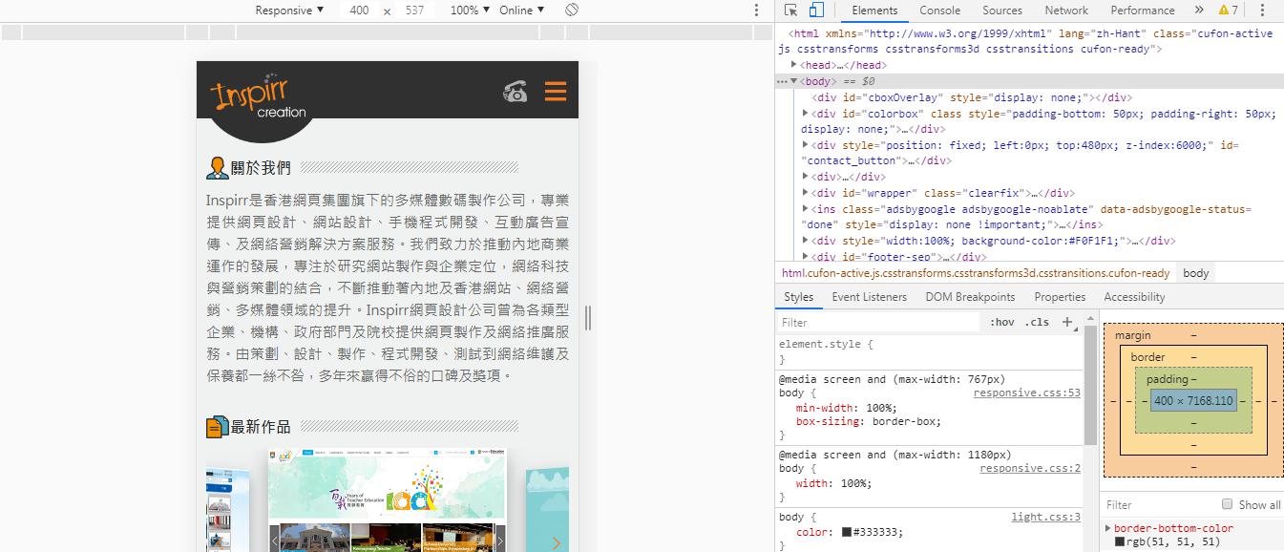Image resolution: width=1284 pixels, height=552 pixels.
Task: Expand the adsbygoogle ins node
Action: 806,209
